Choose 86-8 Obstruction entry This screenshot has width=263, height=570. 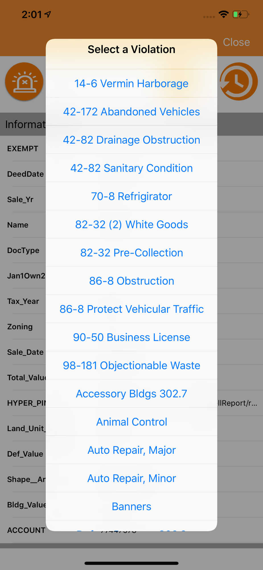[131, 281]
